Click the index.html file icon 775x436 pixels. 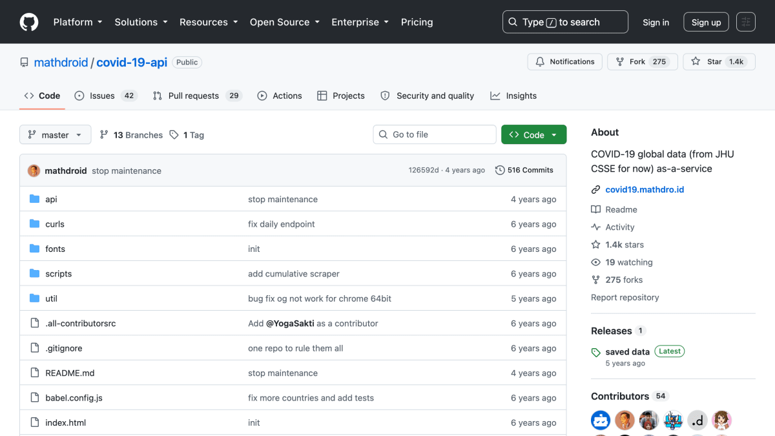click(x=35, y=422)
